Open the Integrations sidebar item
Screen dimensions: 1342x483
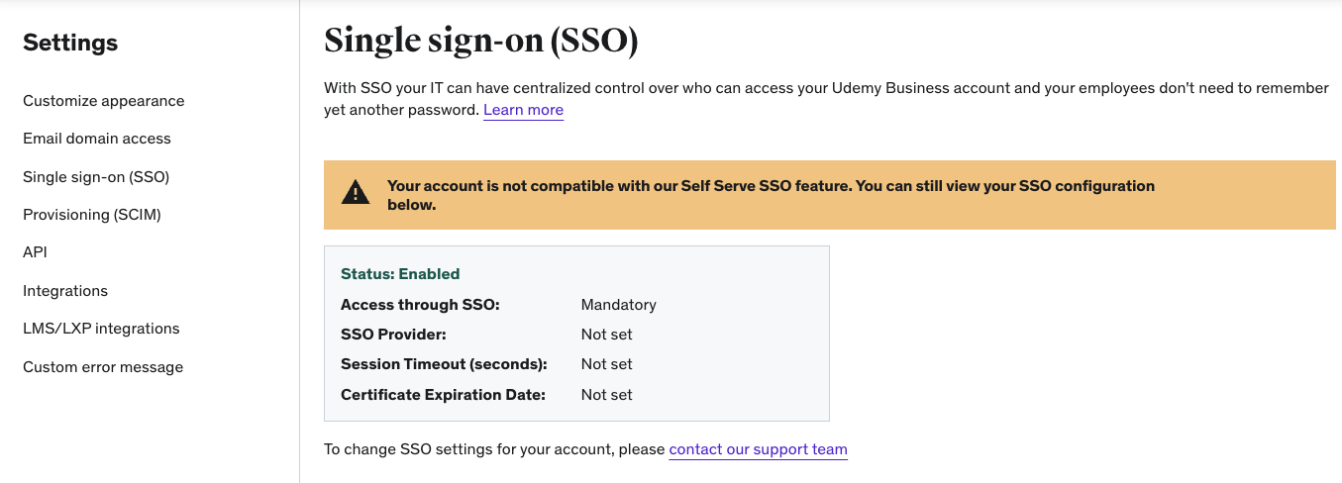tap(65, 291)
